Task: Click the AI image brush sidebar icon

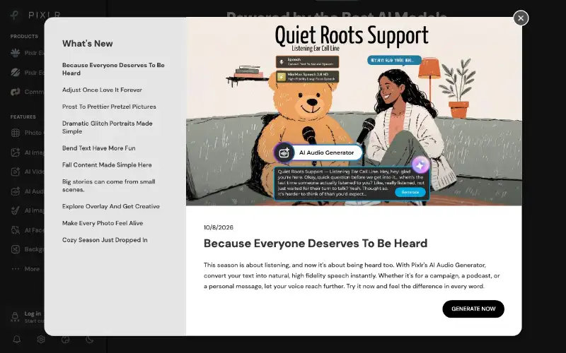Action: (x=15, y=210)
